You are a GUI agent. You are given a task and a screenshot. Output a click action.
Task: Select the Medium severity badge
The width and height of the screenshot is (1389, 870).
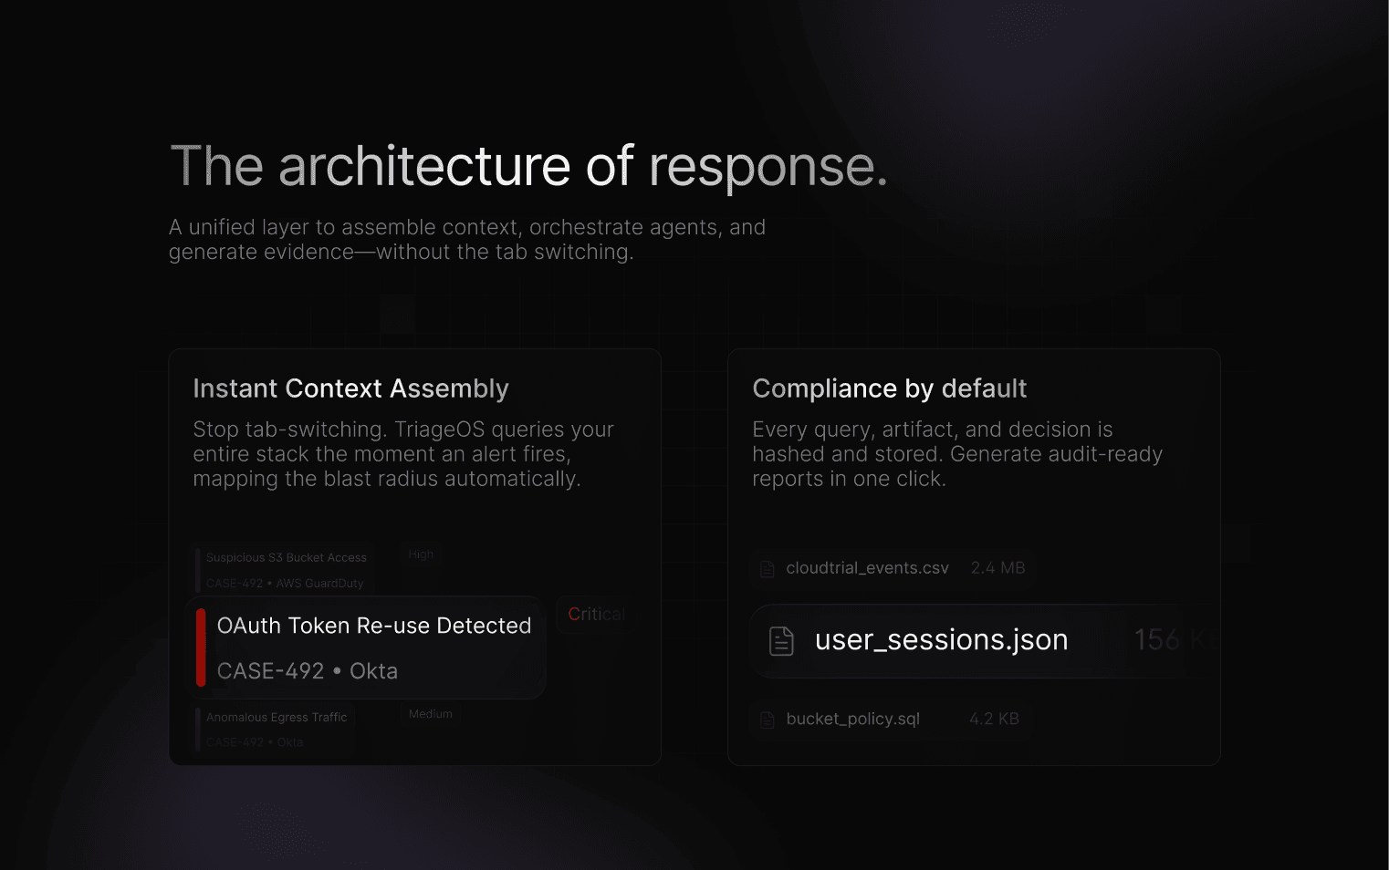tap(431, 714)
